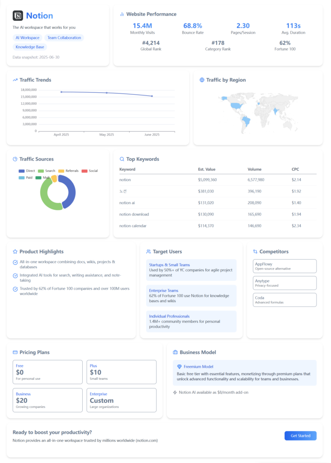
Task: Click the Target Users people icon
Action: pos(149,251)
